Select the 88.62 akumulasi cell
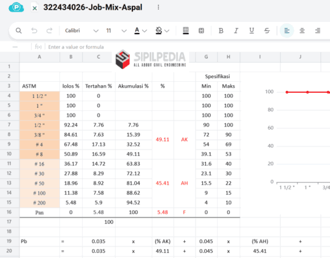 pyautogui.click(x=134, y=193)
